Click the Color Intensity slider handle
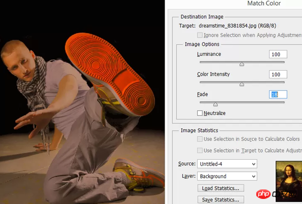The width and height of the screenshot is (302, 204). (242, 84)
